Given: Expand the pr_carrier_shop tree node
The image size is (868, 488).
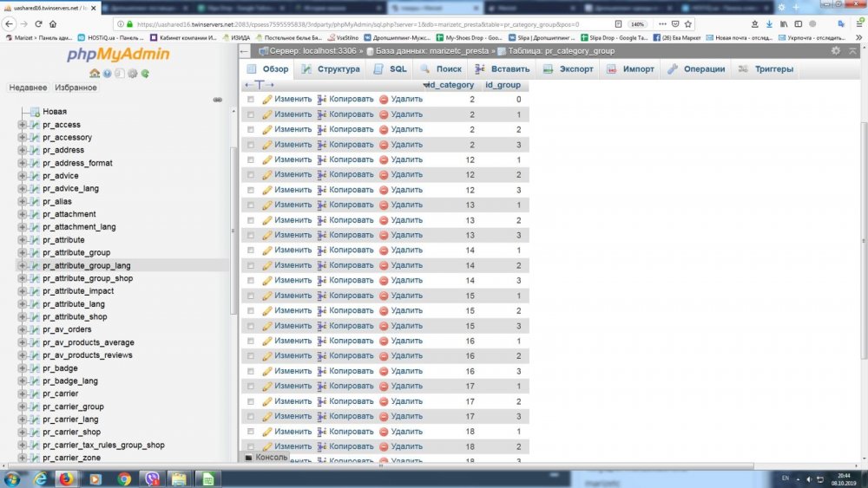Looking at the screenshot, I should click(23, 433).
